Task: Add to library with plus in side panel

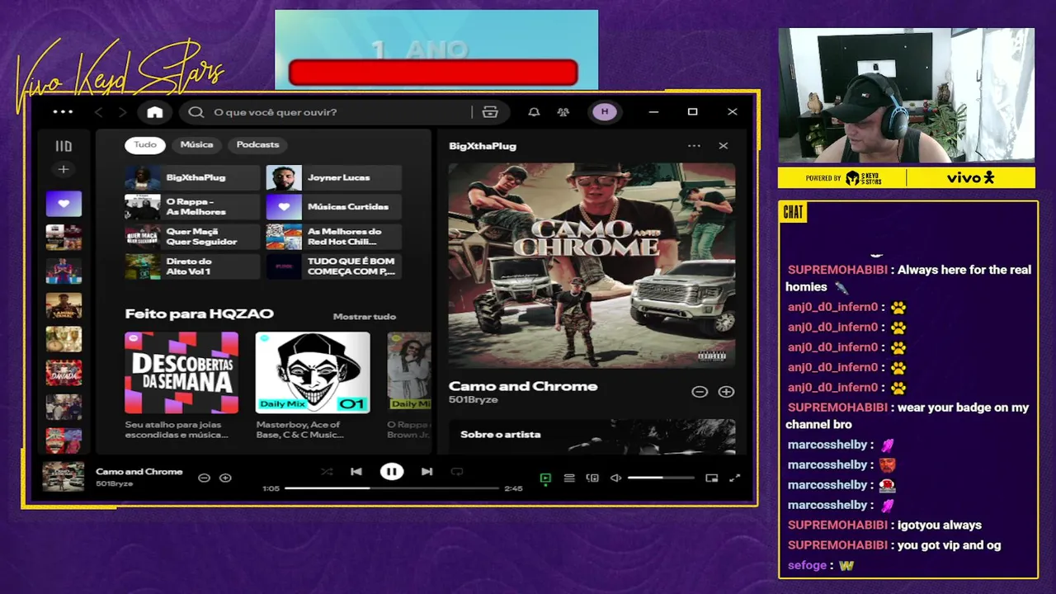Action: pos(726,392)
